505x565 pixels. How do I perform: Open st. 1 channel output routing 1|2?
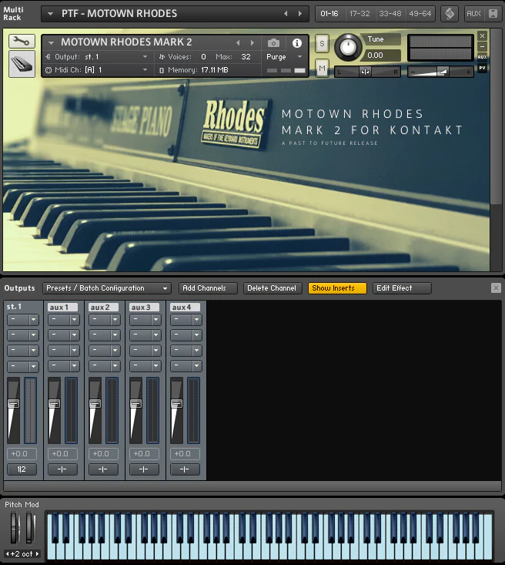(22, 469)
